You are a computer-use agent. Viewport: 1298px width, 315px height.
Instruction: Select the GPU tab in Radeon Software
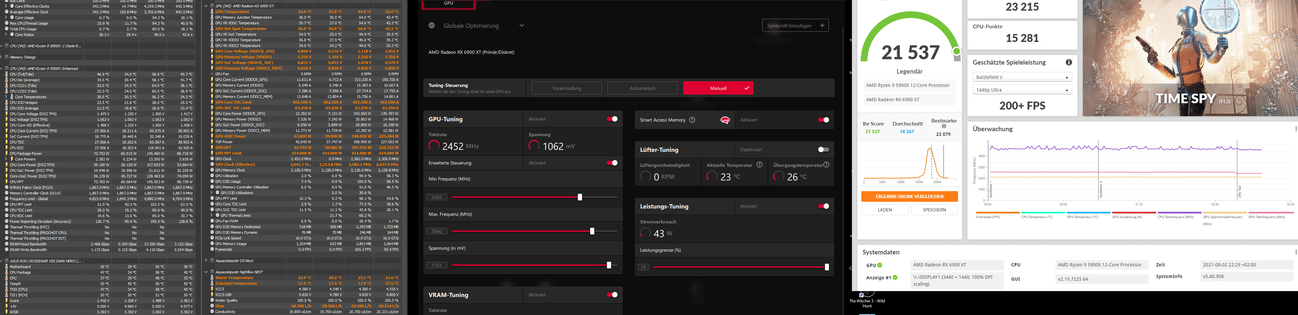448,4
